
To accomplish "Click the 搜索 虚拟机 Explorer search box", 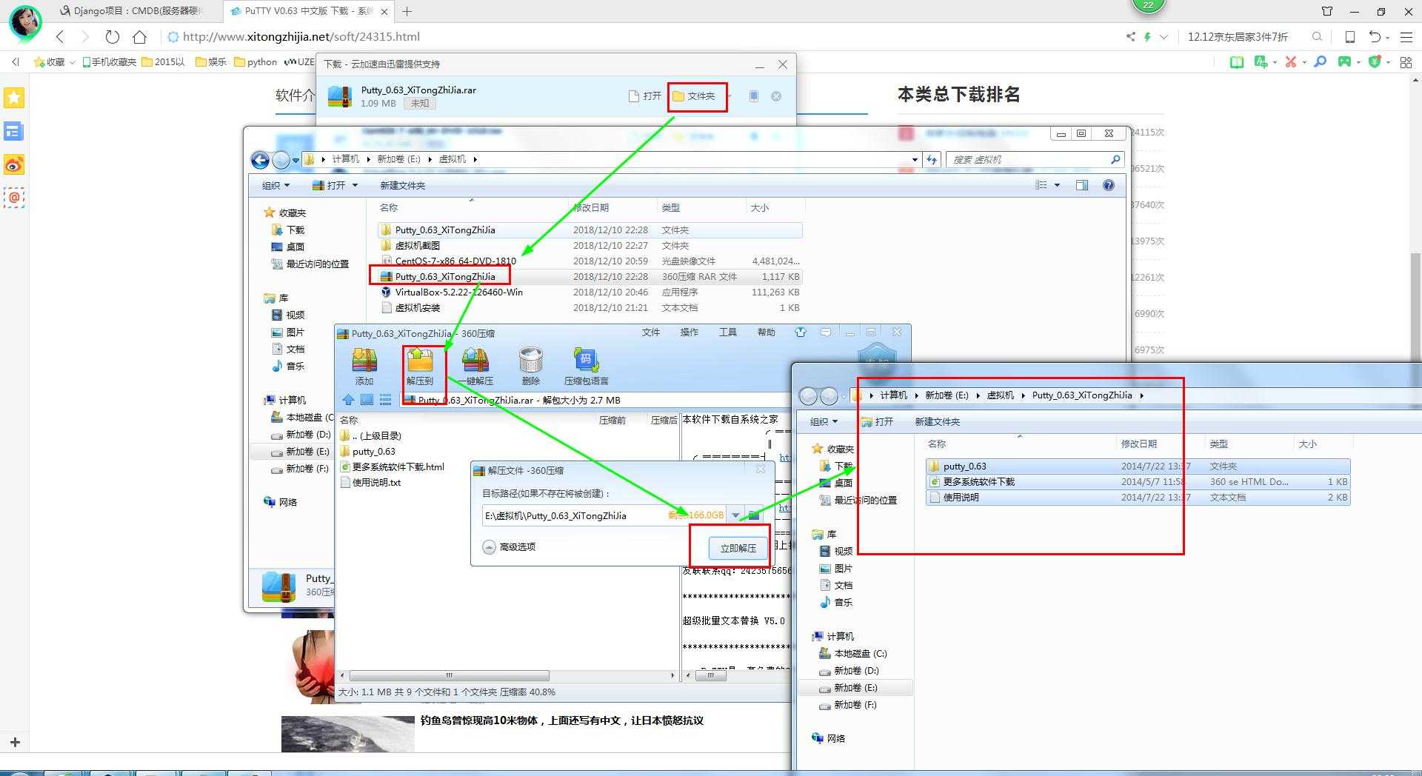I will (1035, 159).
